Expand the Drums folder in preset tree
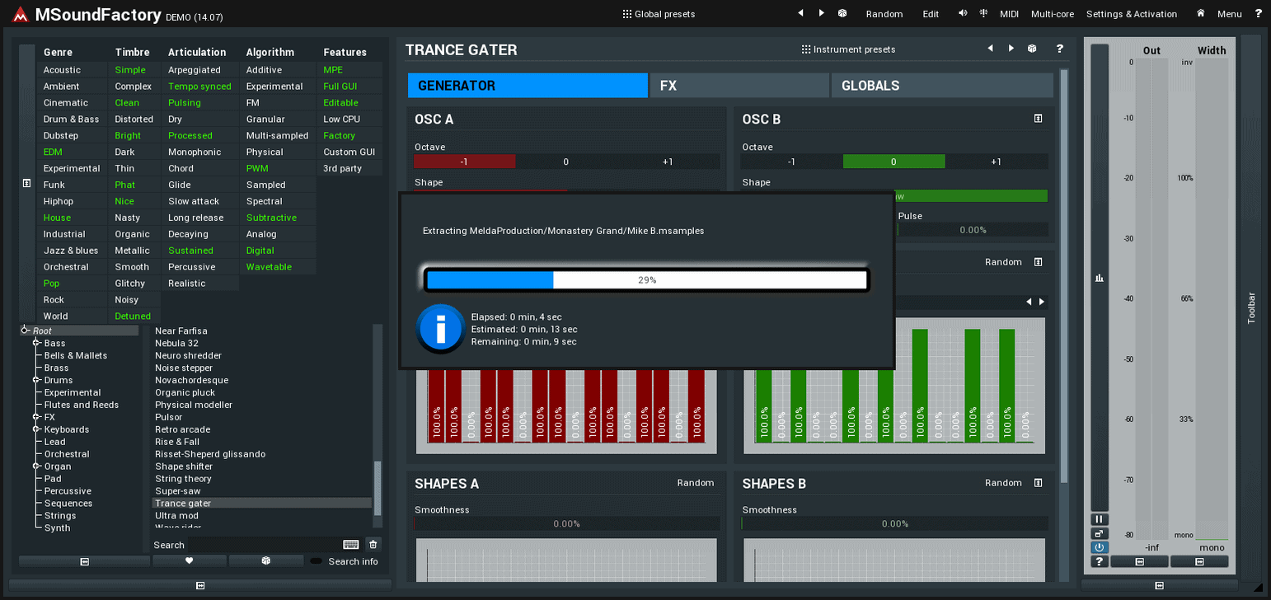 coord(36,380)
